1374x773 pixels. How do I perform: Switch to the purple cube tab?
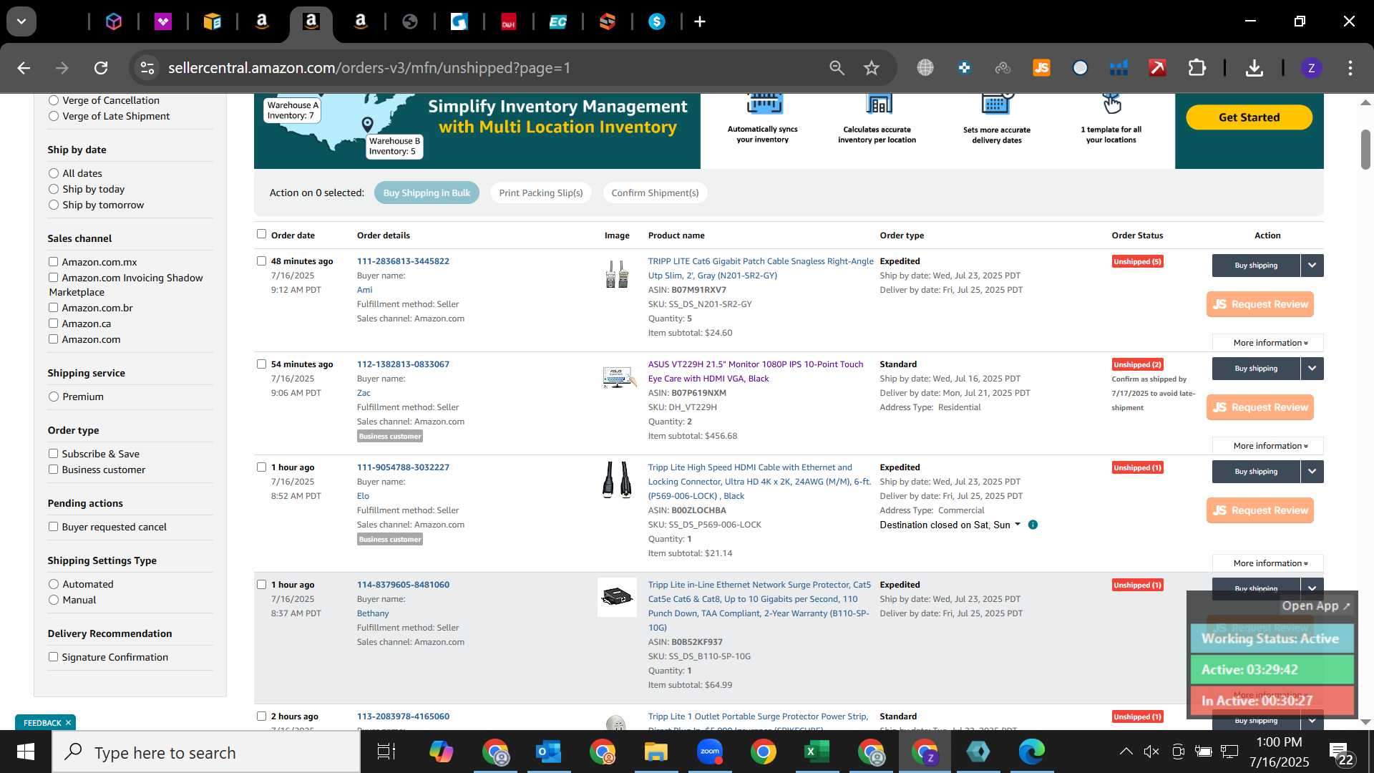click(x=113, y=21)
